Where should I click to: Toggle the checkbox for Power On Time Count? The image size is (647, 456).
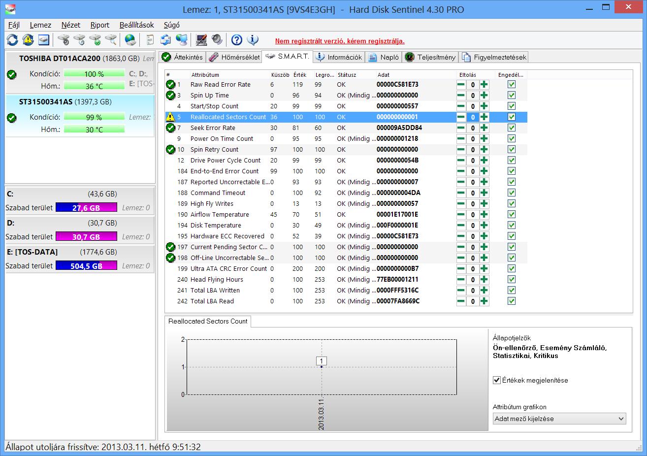512,139
